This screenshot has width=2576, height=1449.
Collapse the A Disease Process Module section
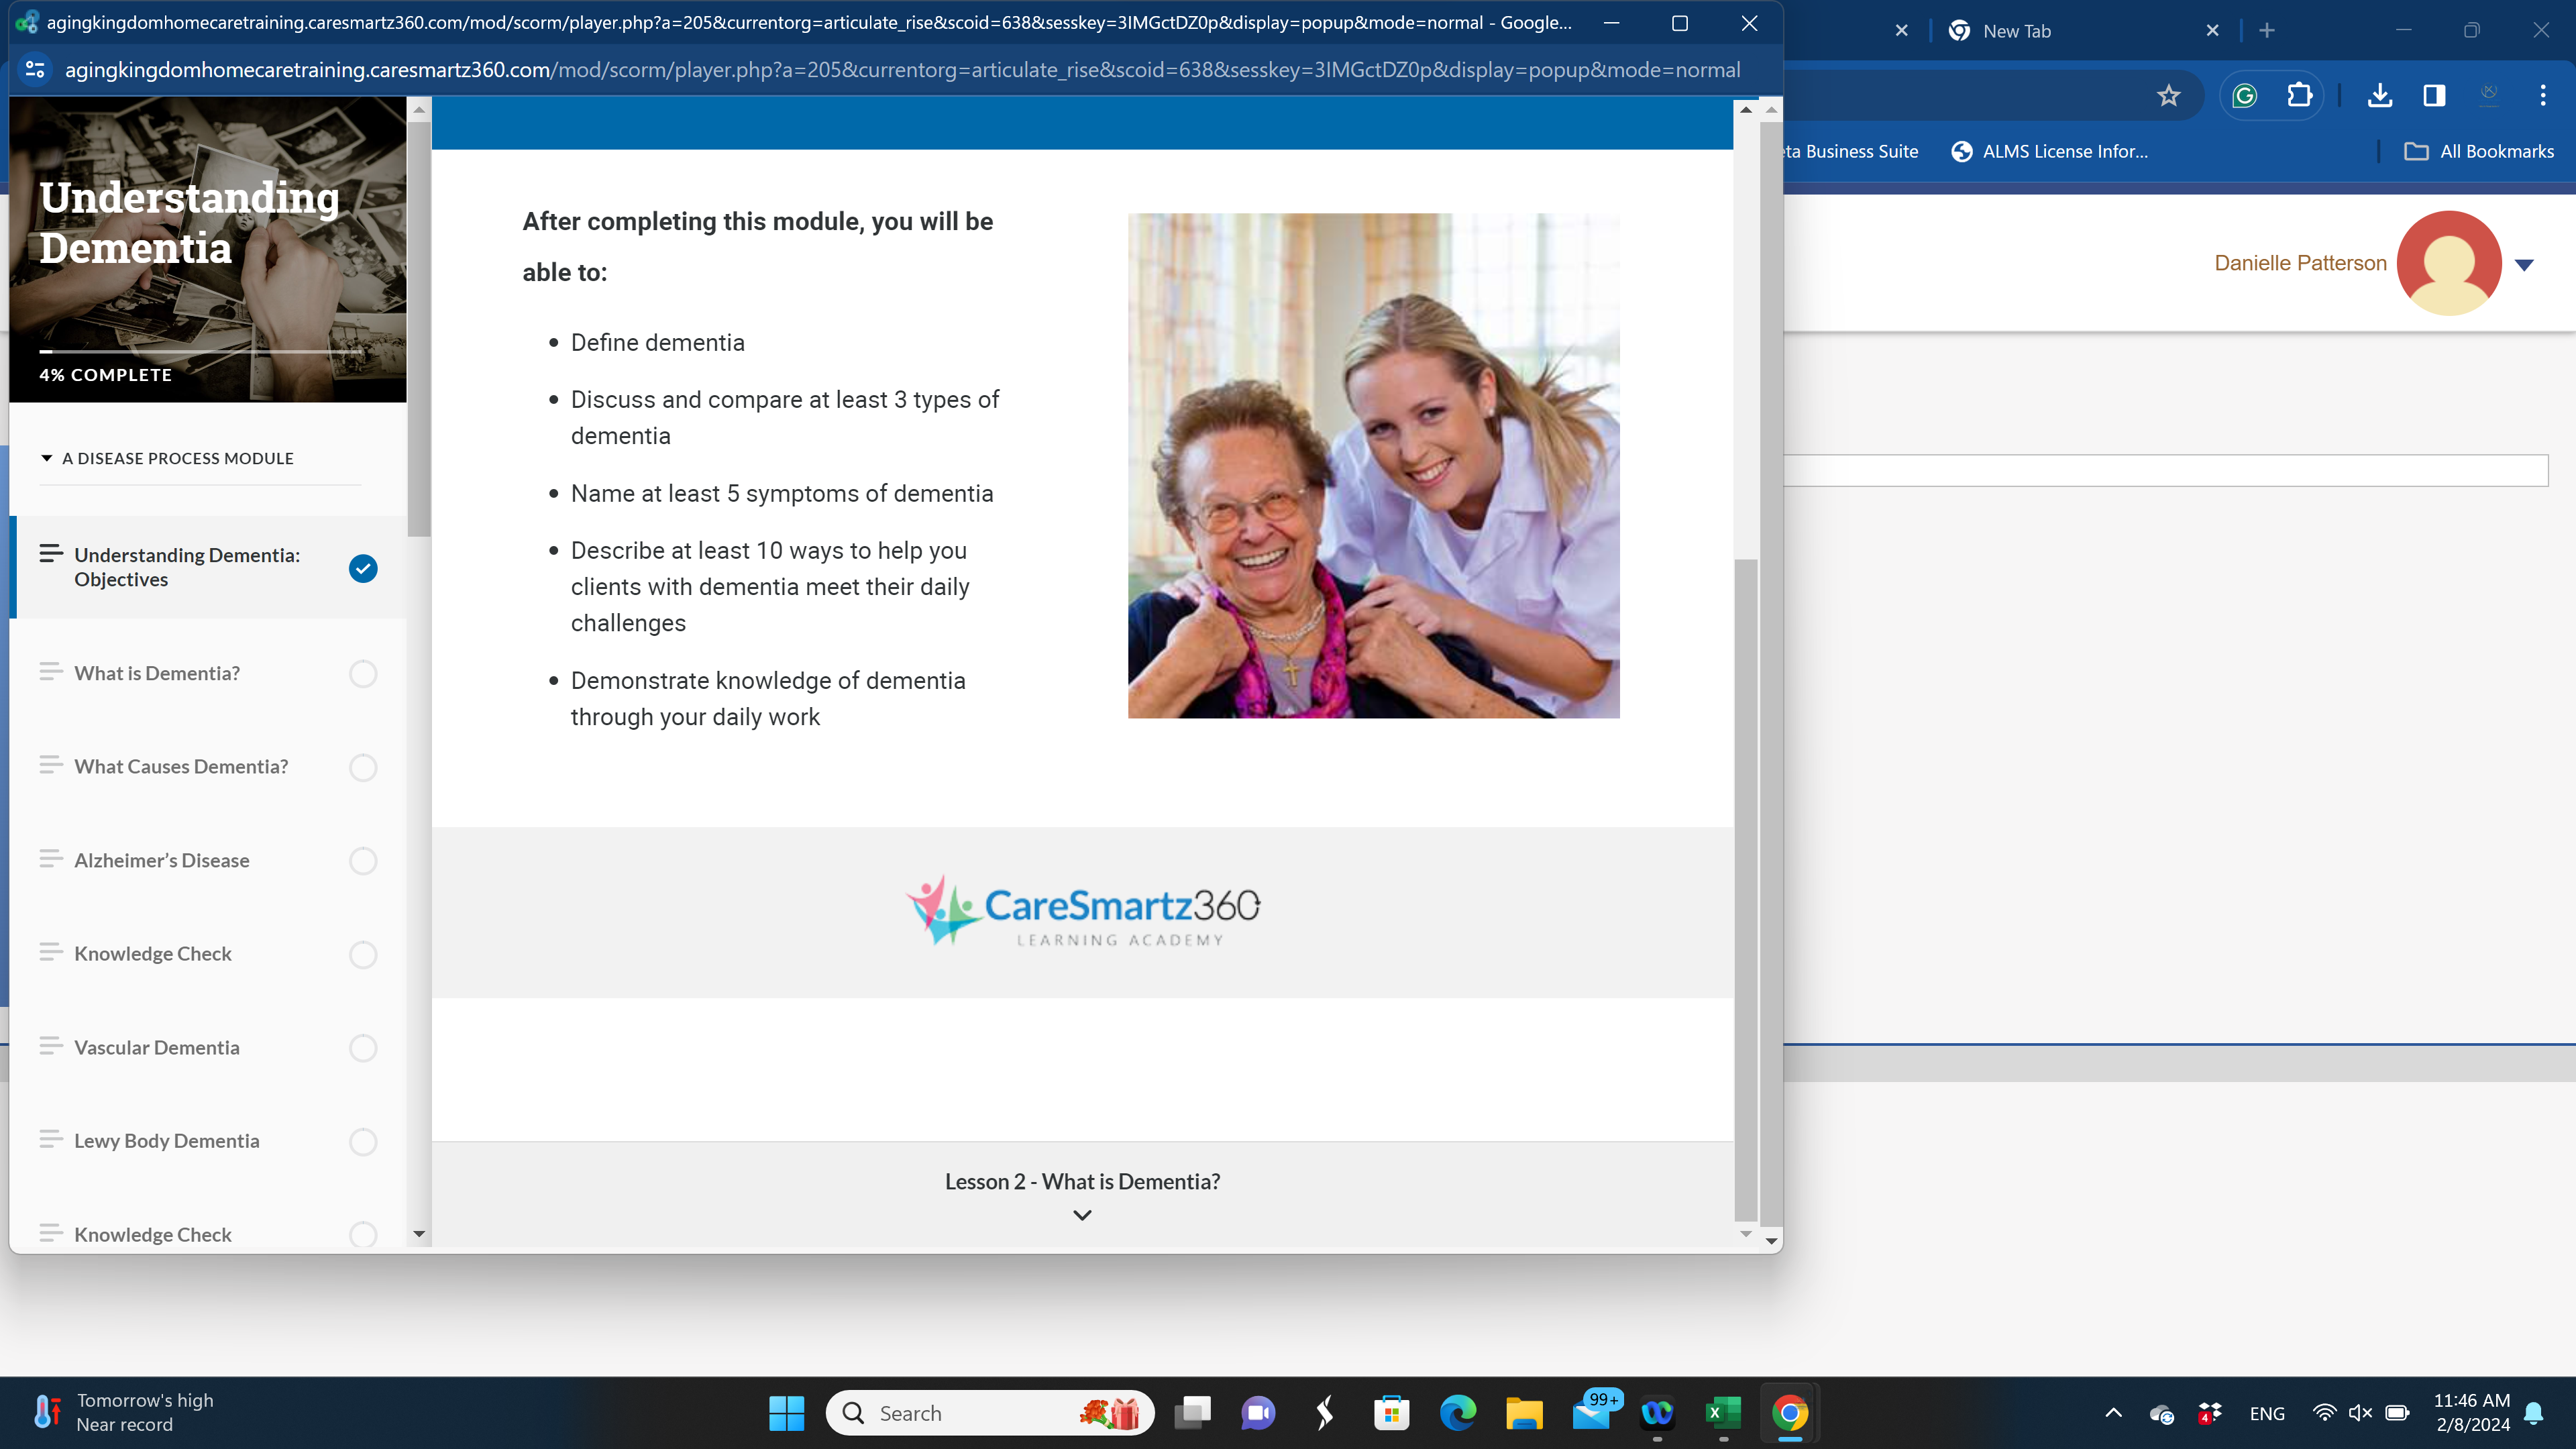46,458
